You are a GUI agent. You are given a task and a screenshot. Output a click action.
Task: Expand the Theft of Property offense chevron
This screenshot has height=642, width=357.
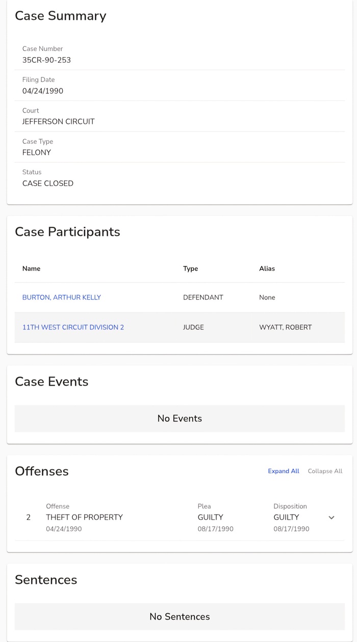(331, 518)
